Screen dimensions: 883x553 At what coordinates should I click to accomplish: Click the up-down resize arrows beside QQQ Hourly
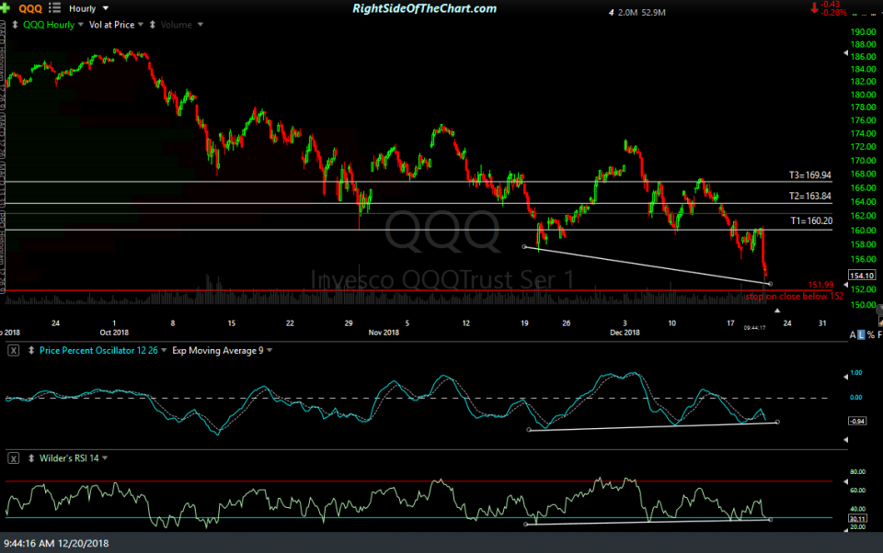pyautogui.click(x=16, y=24)
